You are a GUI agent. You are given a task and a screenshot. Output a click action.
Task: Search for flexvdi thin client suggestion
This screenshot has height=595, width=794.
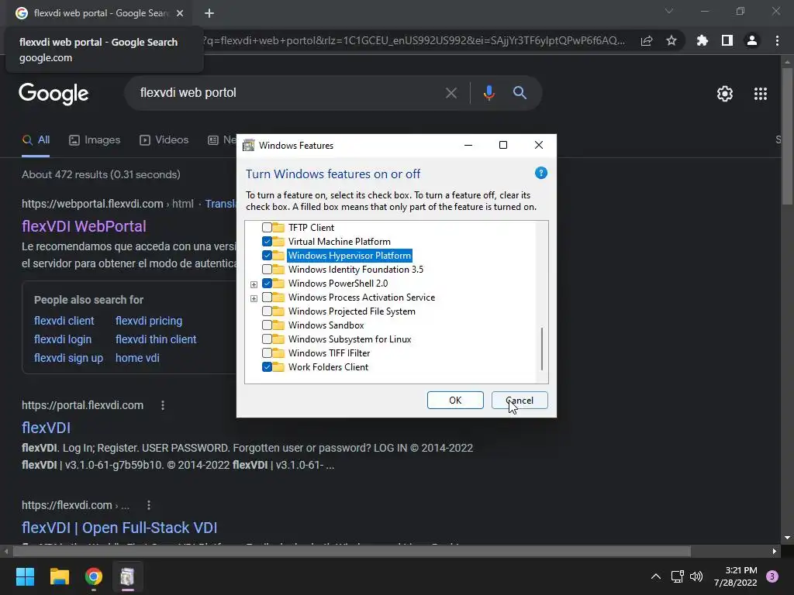(x=156, y=339)
